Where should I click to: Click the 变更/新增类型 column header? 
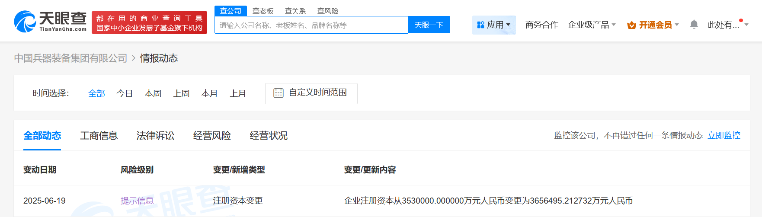click(239, 170)
